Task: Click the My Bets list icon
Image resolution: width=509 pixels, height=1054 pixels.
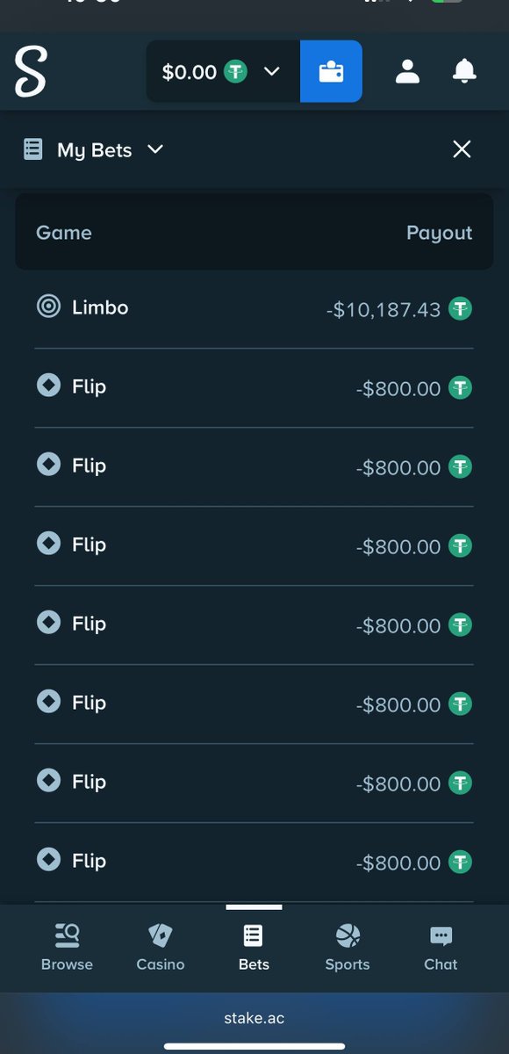Action: 32,149
